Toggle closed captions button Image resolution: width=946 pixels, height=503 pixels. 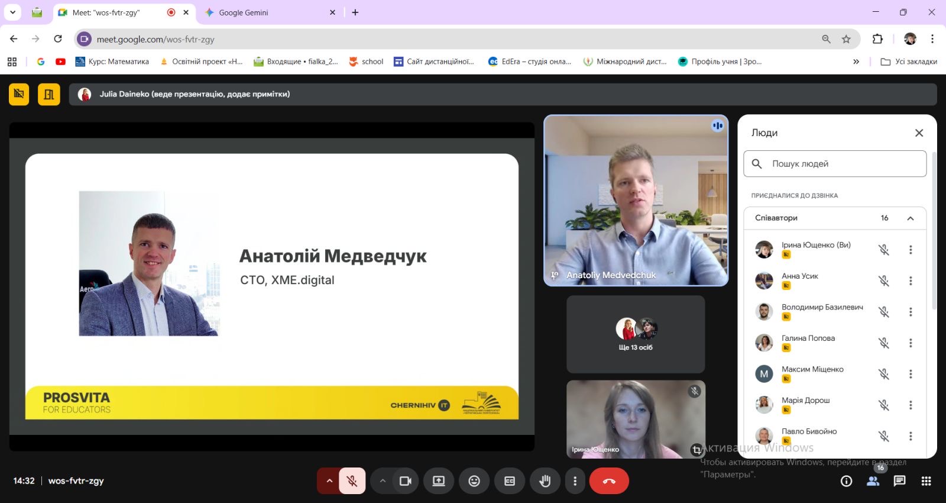tap(510, 481)
